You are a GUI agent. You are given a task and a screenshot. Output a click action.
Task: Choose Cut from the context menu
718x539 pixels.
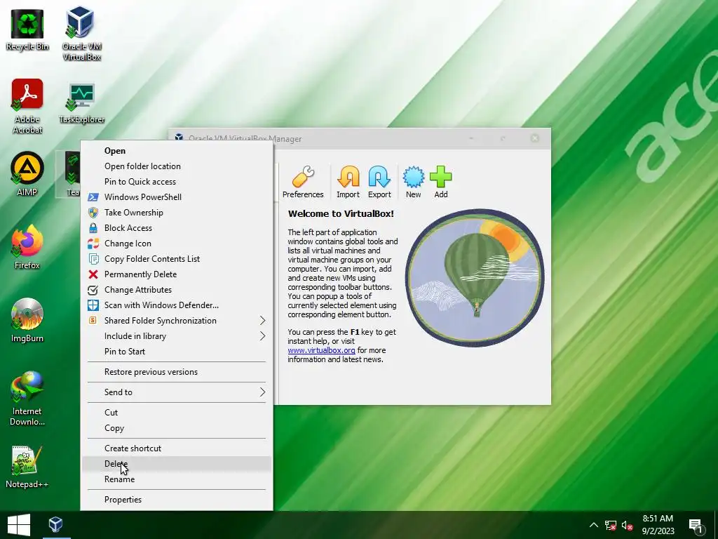pyautogui.click(x=177, y=413)
